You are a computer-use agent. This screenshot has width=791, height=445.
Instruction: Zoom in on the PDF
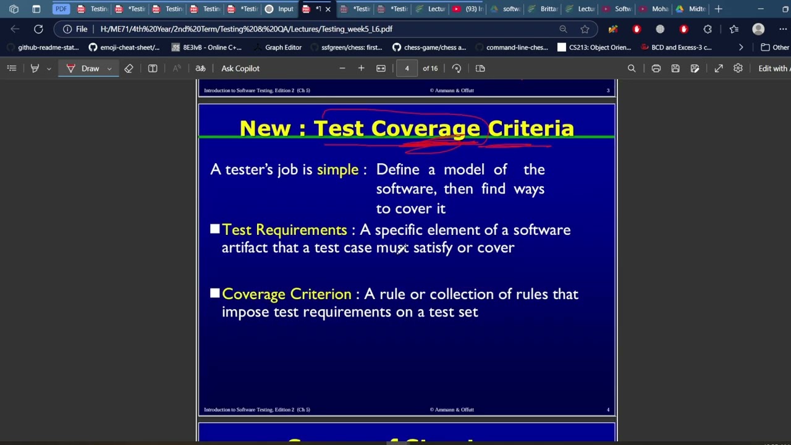tap(361, 69)
